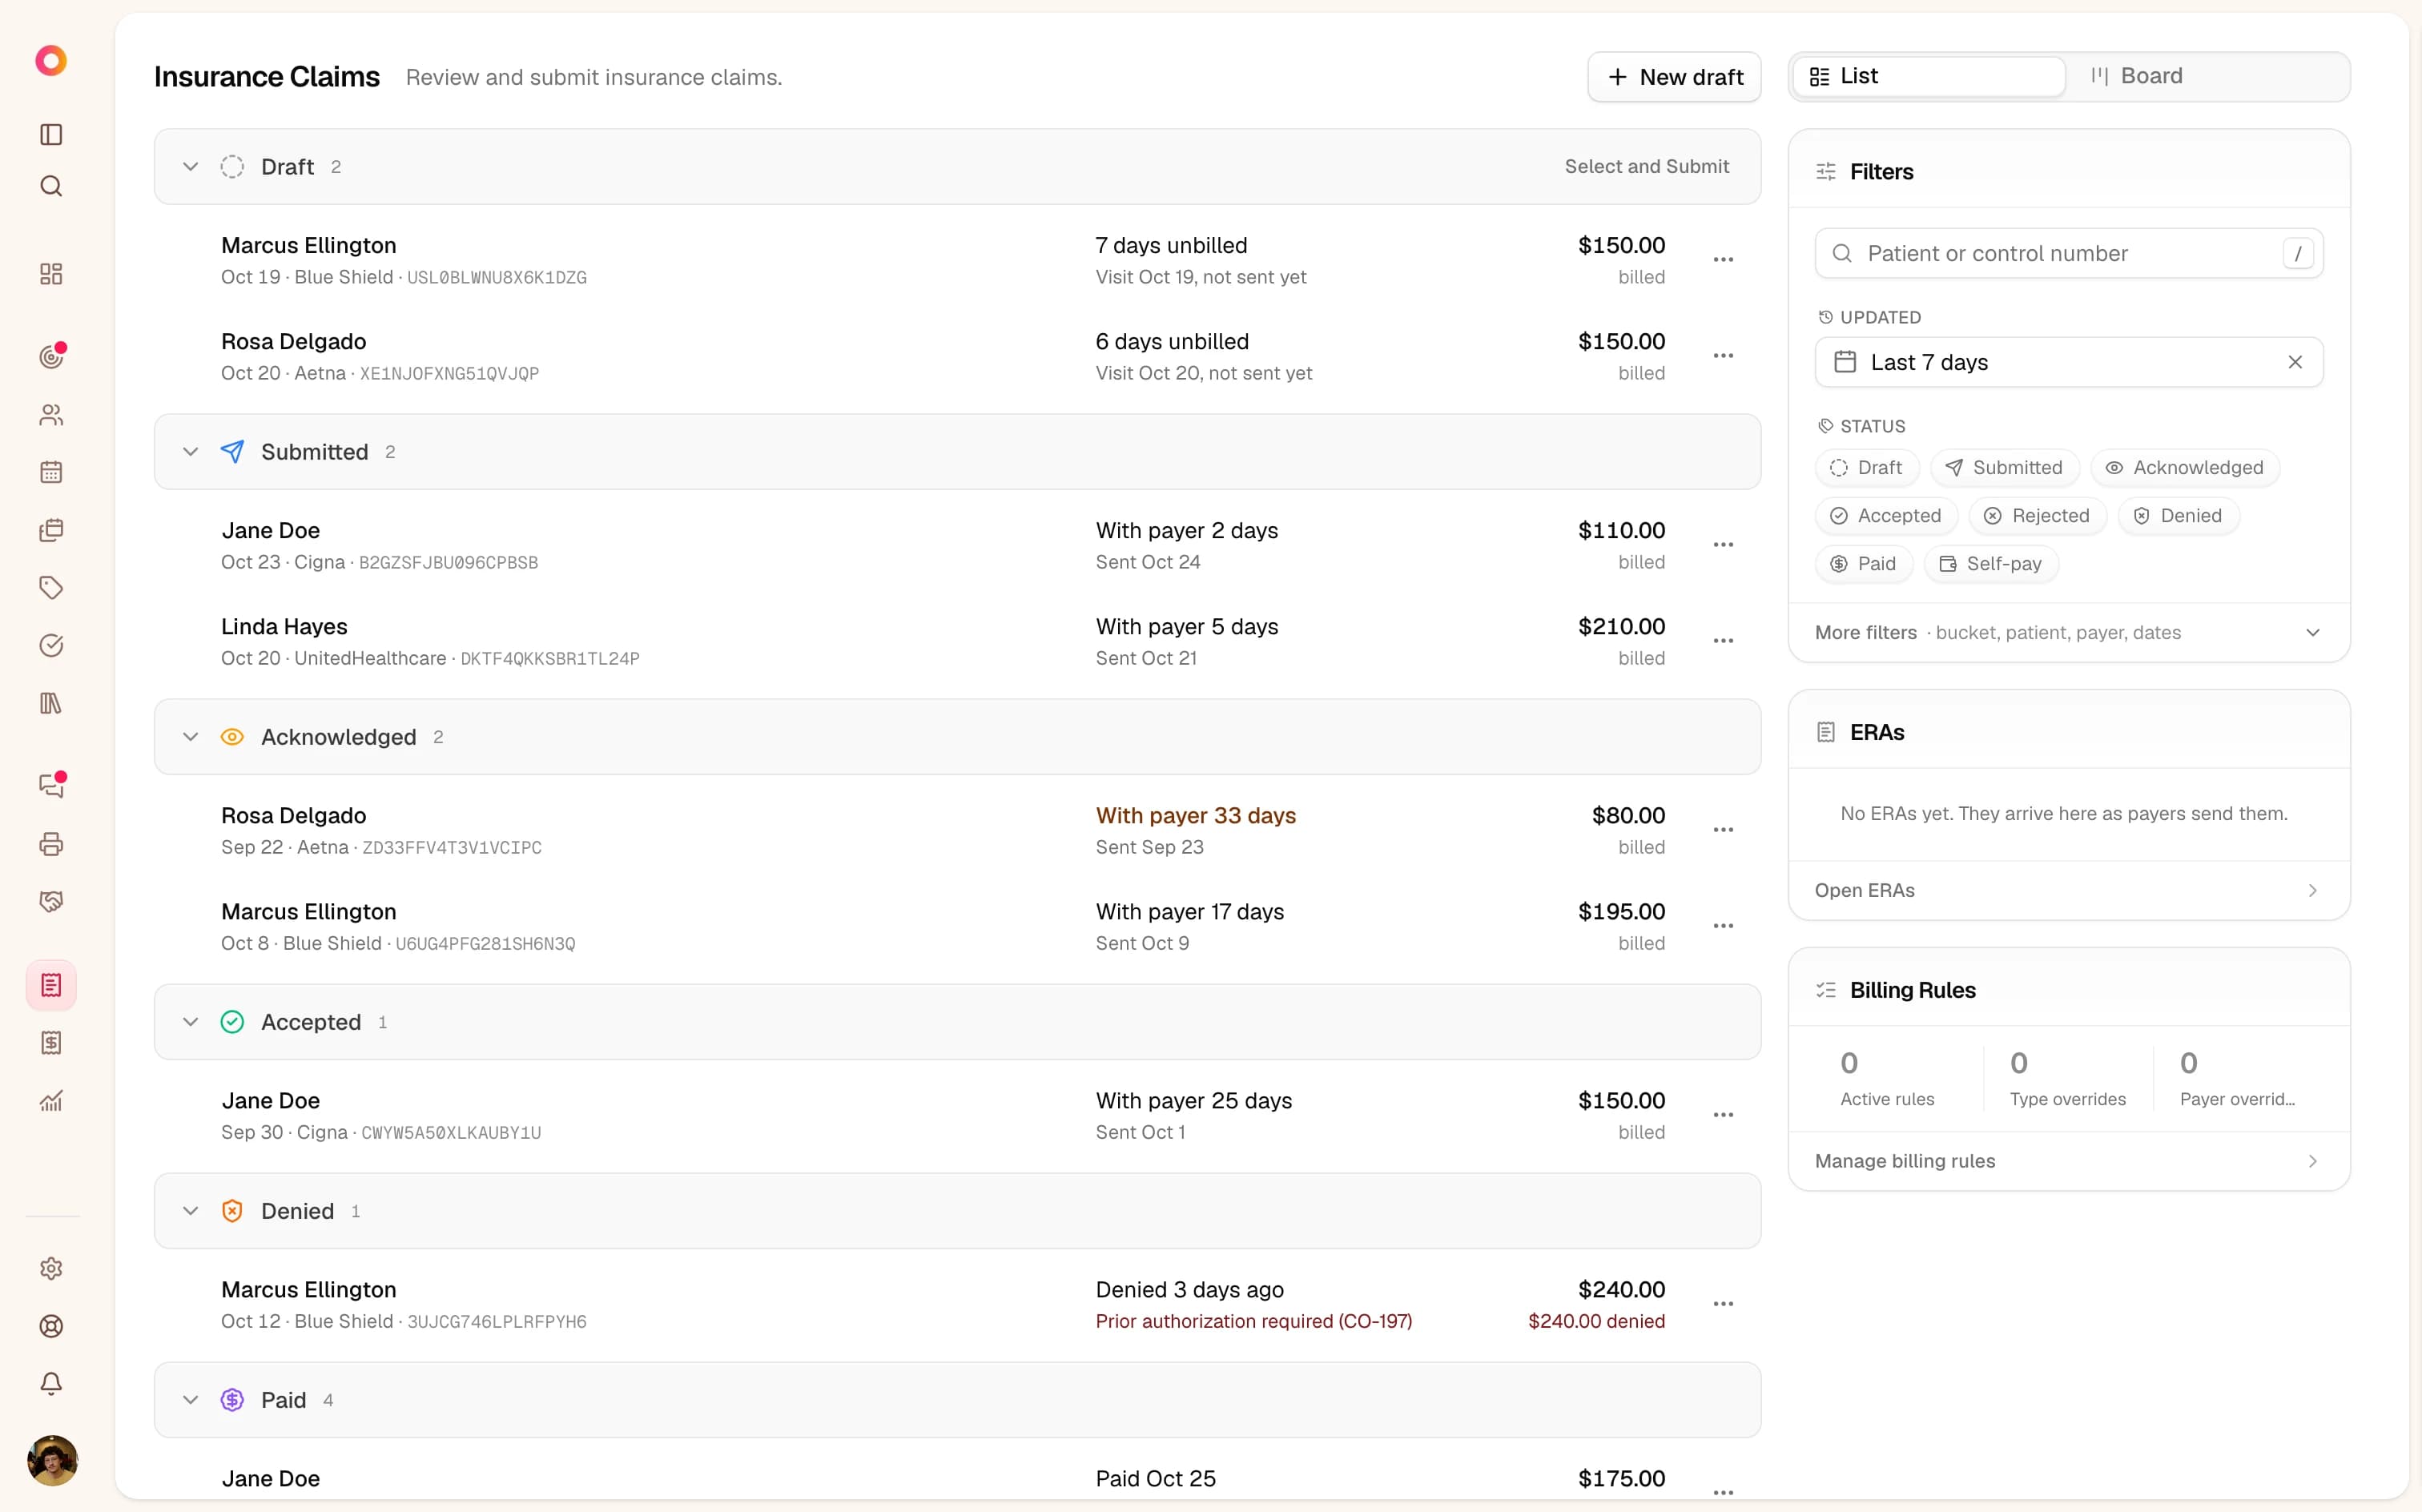Image resolution: width=2422 pixels, height=1512 pixels.
Task: Click the user avatar photo
Action: pos(52,1460)
